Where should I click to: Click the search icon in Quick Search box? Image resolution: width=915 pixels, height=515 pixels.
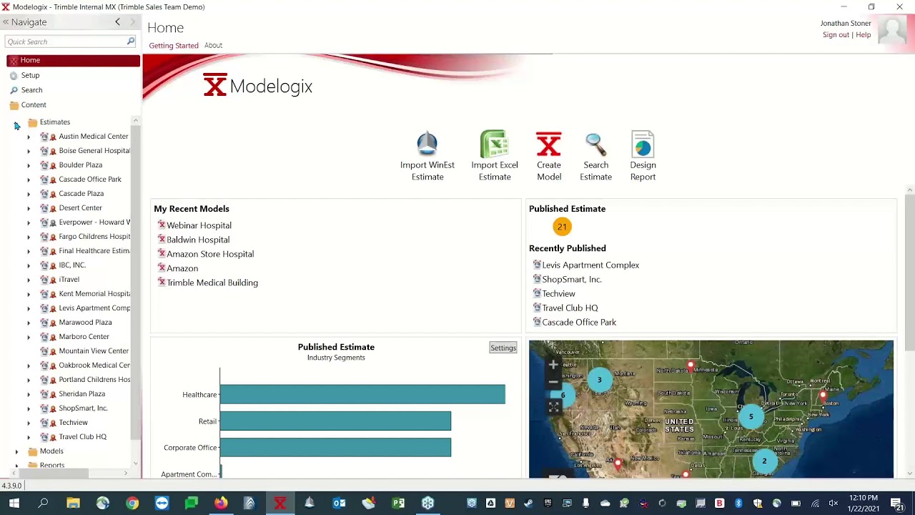pos(131,41)
